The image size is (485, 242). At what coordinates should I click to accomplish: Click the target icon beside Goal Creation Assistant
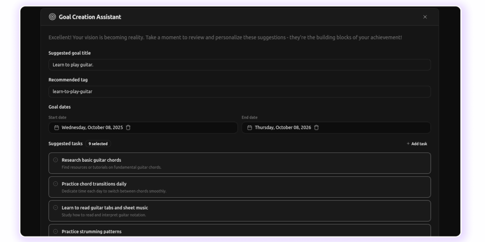tap(52, 17)
